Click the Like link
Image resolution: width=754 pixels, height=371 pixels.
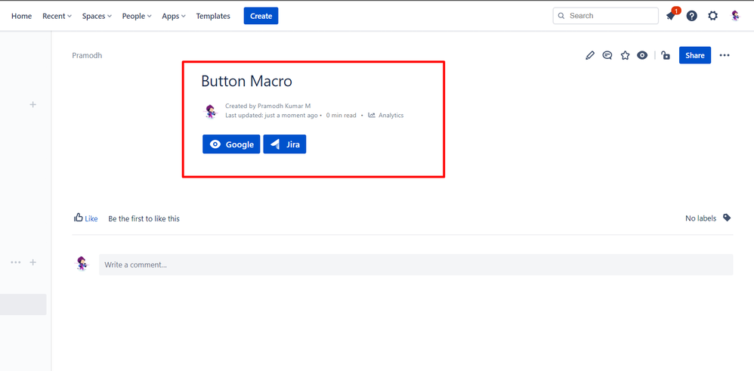[x=91, y=218]
